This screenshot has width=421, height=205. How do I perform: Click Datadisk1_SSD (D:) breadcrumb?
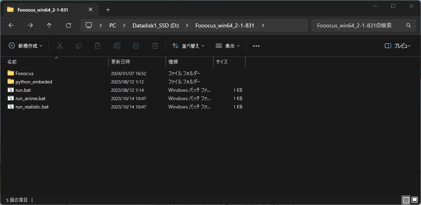tap(156, 25)
